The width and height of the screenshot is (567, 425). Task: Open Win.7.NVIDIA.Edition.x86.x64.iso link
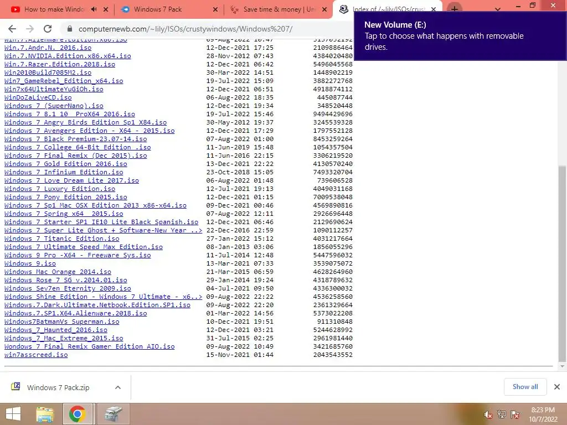pos(68,56)
